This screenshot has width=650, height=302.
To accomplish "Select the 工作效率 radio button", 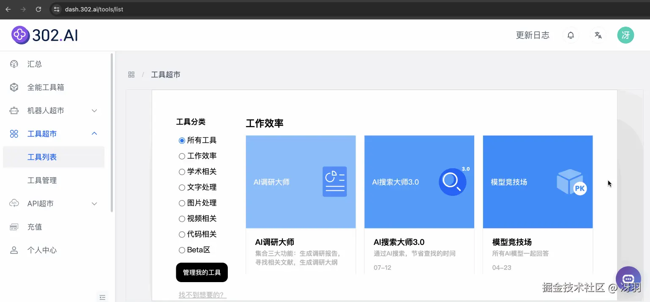I will pos(182,156).
